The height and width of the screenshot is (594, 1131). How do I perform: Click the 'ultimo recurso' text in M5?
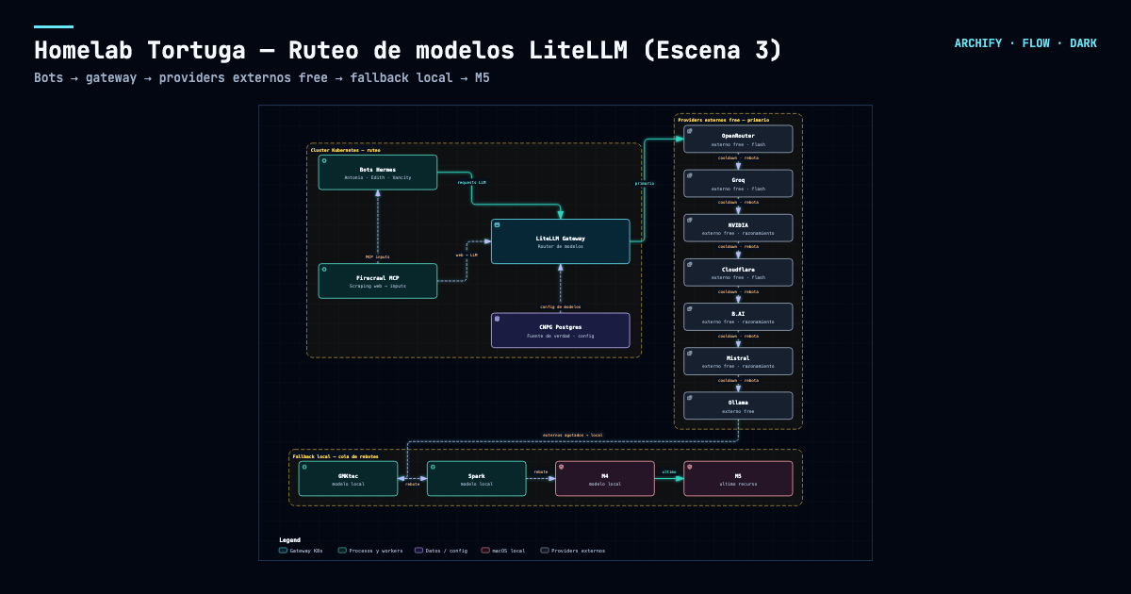click(x=738, y=484)
